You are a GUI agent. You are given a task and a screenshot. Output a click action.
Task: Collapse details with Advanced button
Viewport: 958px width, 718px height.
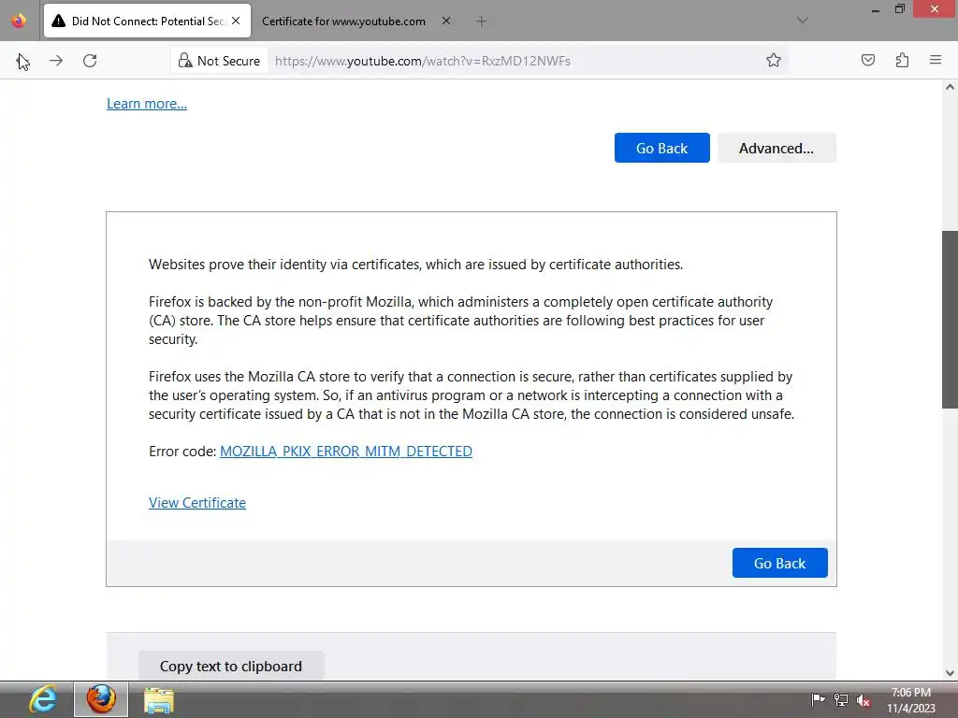pos(777,148)
